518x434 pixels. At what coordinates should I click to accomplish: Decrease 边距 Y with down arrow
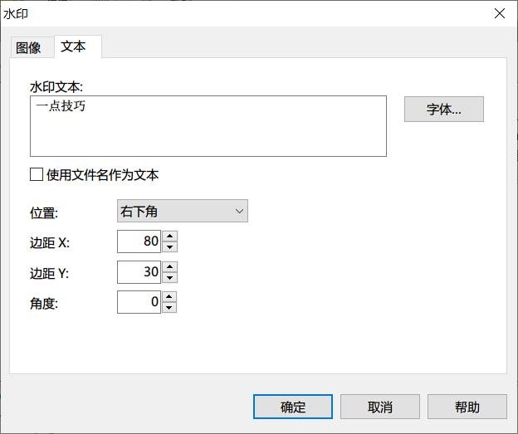pos(170,277)
